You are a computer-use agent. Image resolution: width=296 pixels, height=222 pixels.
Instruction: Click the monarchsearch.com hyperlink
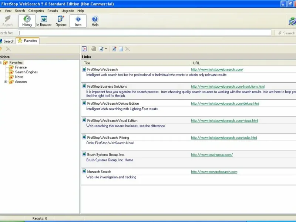pos(214,172)
